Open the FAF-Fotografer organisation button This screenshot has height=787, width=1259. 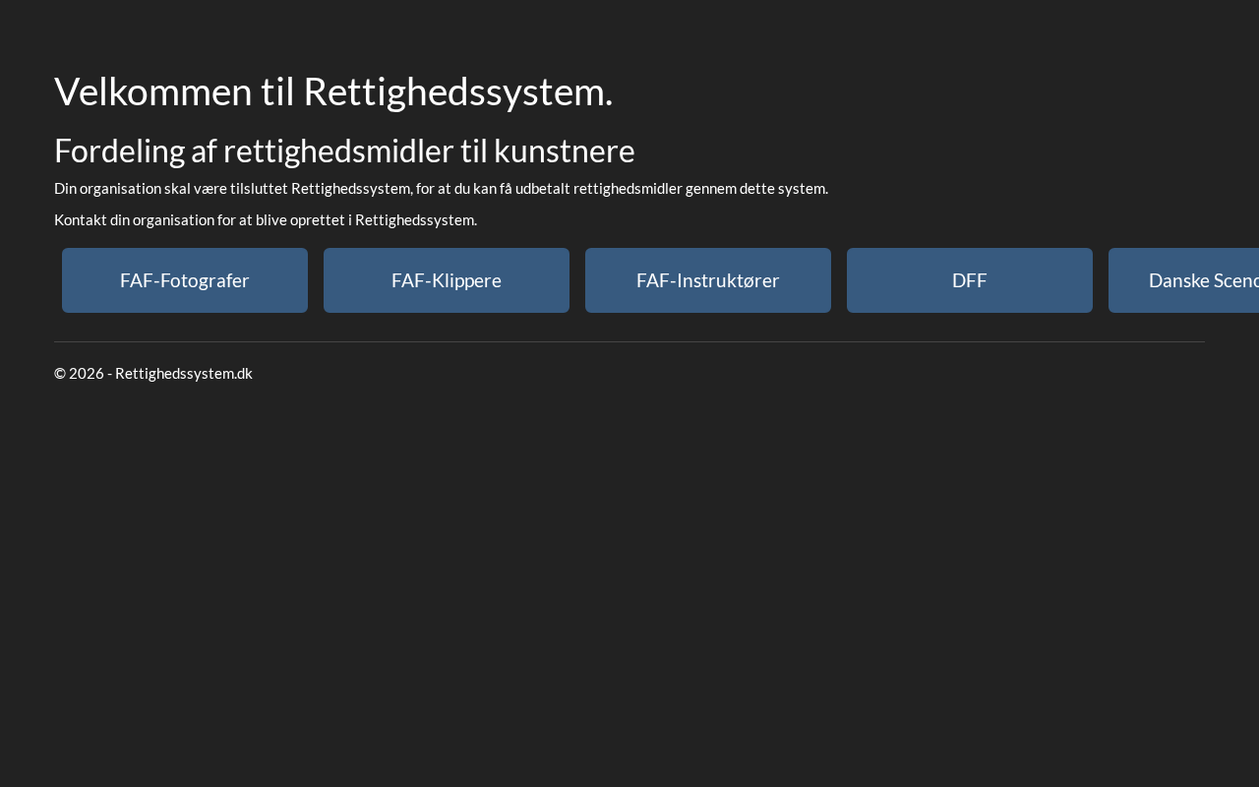pyautogui.click(x=185, y=280)
